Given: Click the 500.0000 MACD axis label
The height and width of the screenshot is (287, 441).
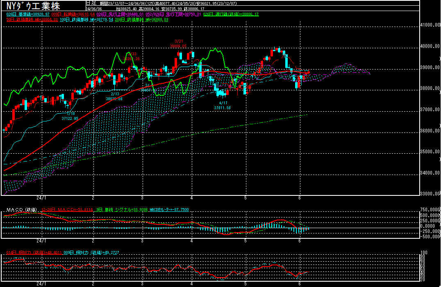Looking at the screenshot, I should (x=430, y=215).
